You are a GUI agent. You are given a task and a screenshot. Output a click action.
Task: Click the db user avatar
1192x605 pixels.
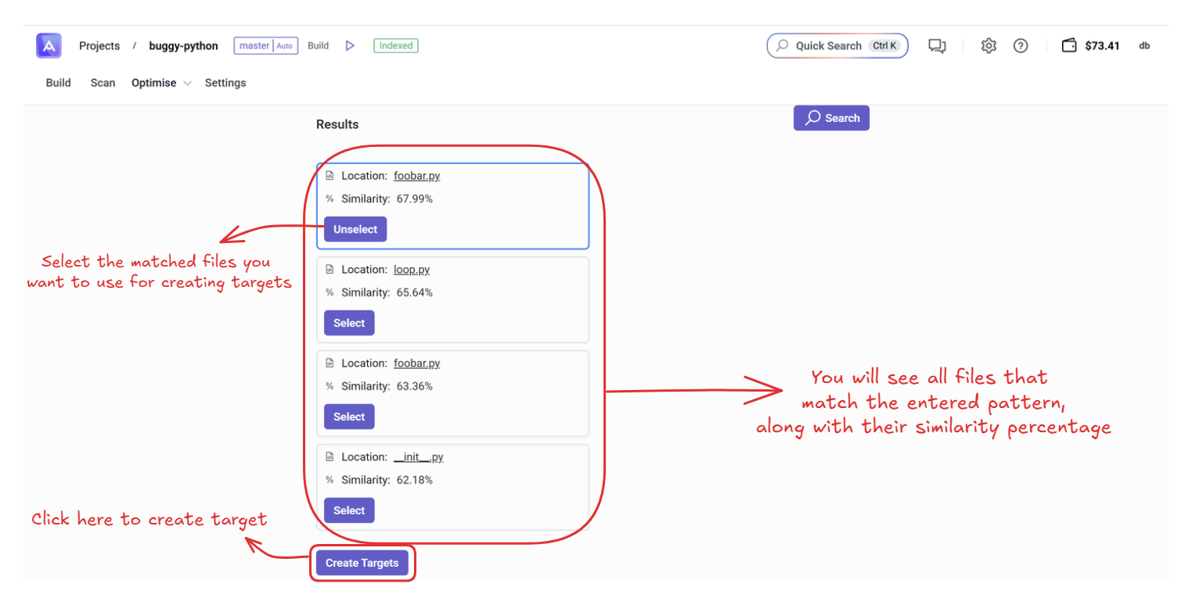tap(1144, 46)
